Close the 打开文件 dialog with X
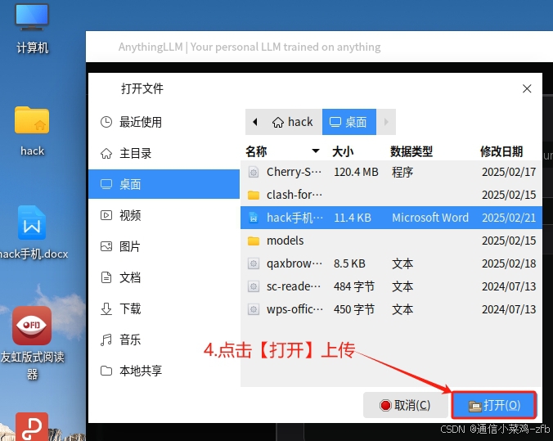Viewport: 553px width, 441px height. pyautogui.click(x=527, y=88)
